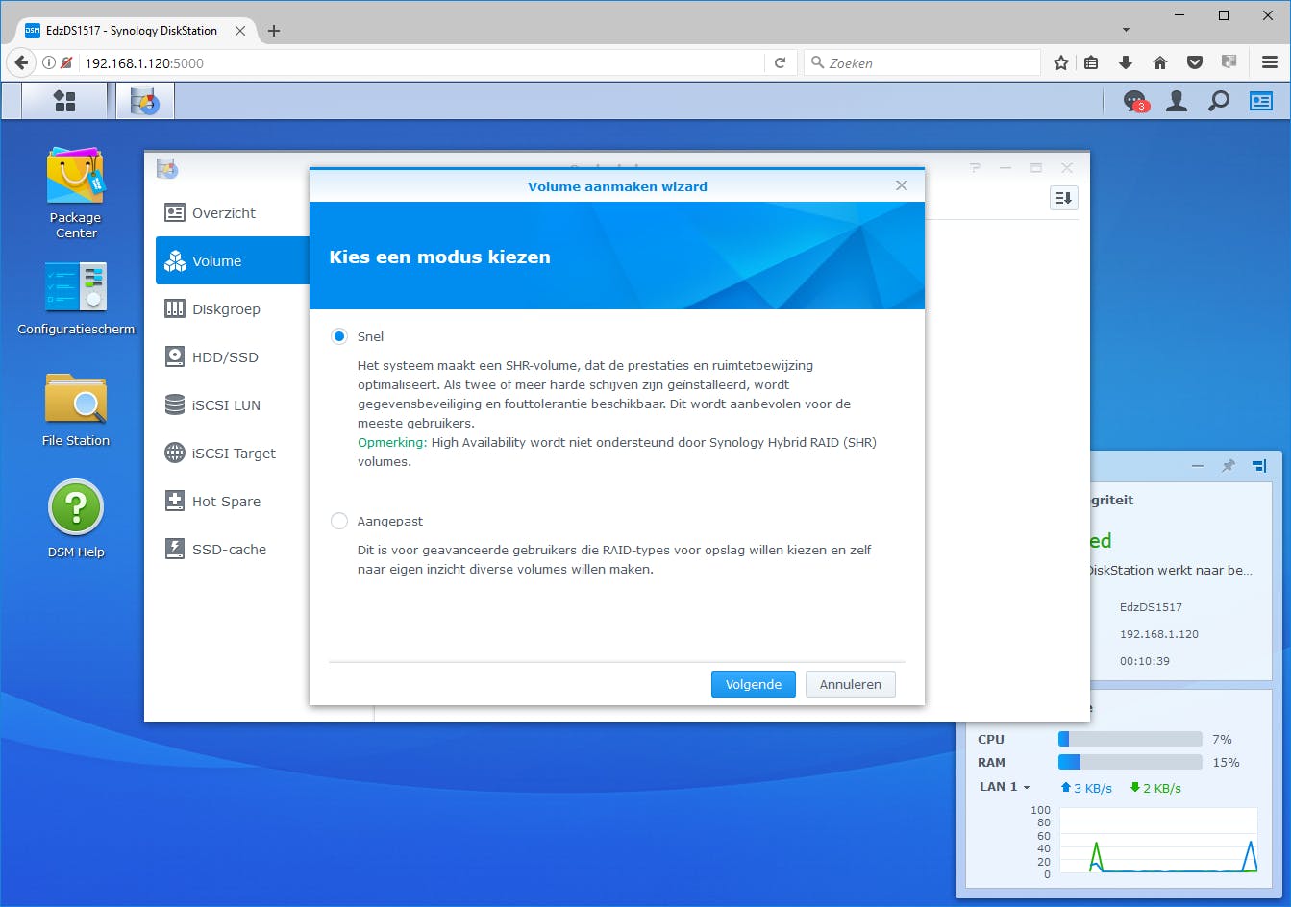Click the network traffic graph
The height and width of the screenshot is (907, 1291).
(x=1156, y=841)
